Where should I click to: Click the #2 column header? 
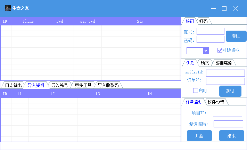tap(52, 94)
